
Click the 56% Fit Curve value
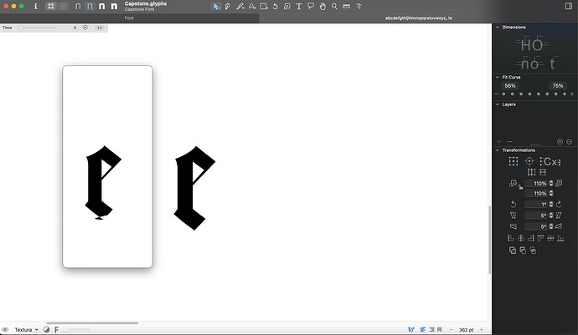tap(510, 86)
